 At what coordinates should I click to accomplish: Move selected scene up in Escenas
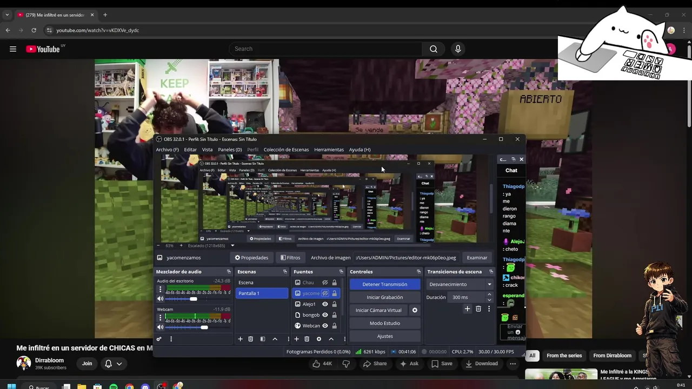[x=275, y=339]
